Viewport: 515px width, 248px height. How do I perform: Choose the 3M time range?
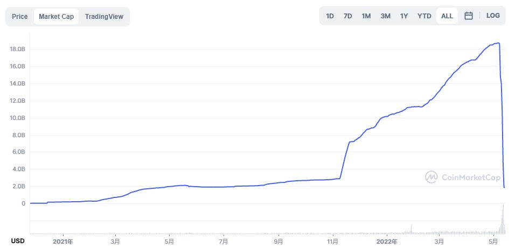(385, 16)
